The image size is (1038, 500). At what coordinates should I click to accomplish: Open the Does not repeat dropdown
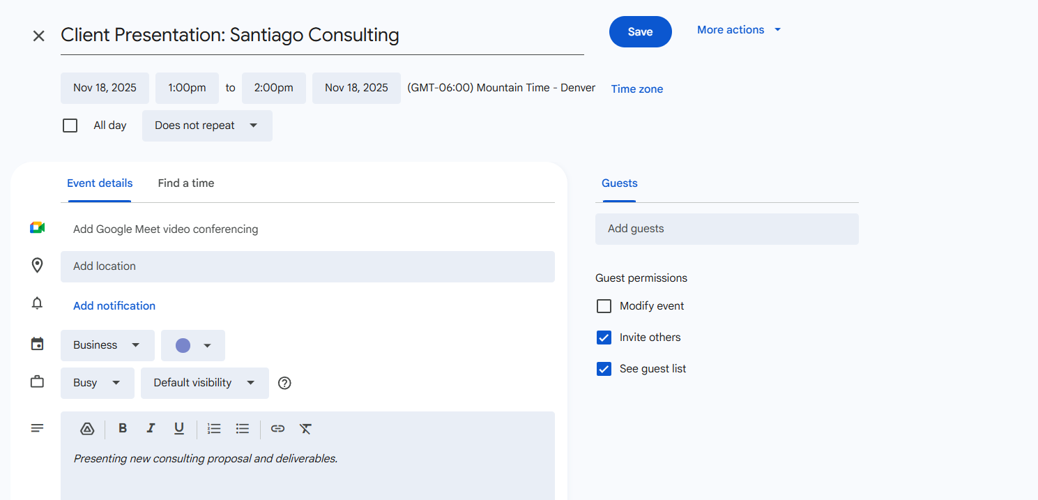(x=207, y=126)
